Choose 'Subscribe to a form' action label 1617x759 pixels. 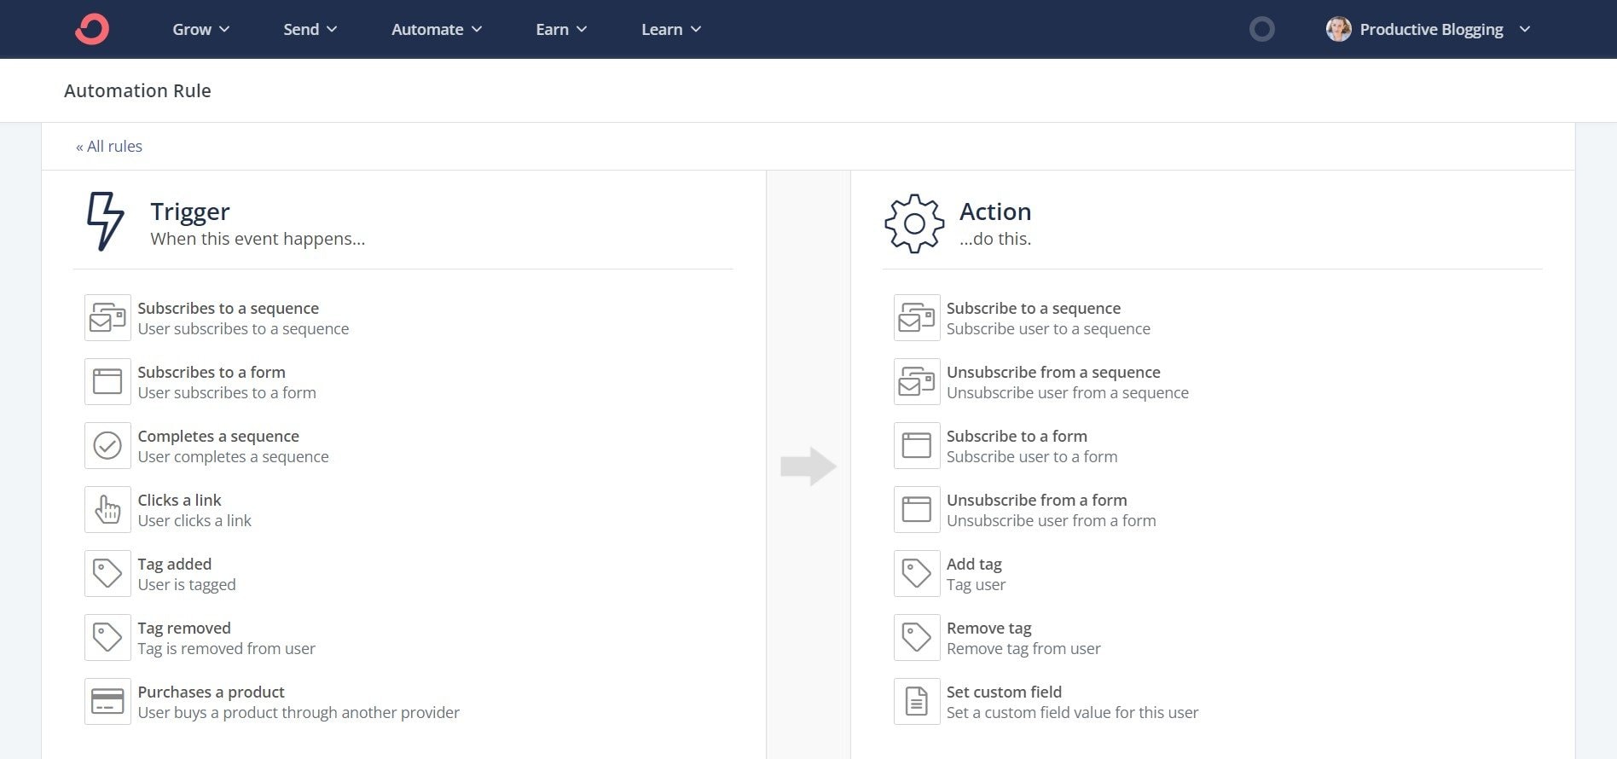point(1017,436)
